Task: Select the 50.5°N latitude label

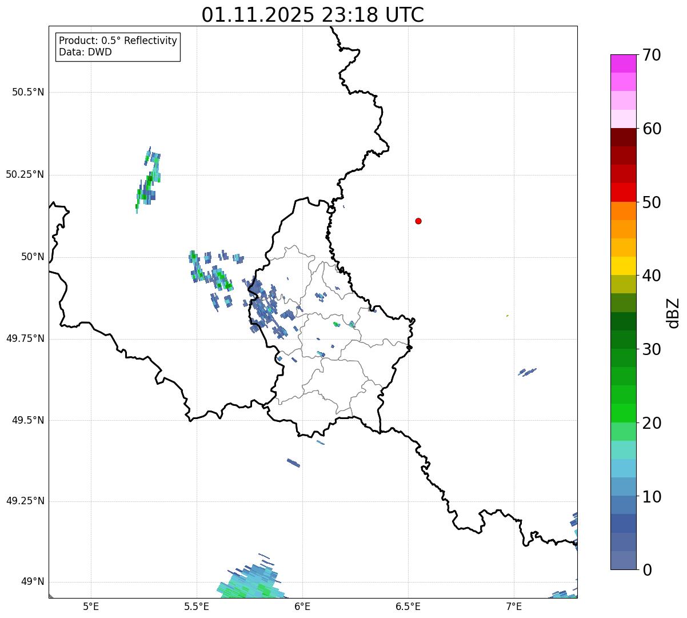Action: pyautogui.click(x=28, y=92)
